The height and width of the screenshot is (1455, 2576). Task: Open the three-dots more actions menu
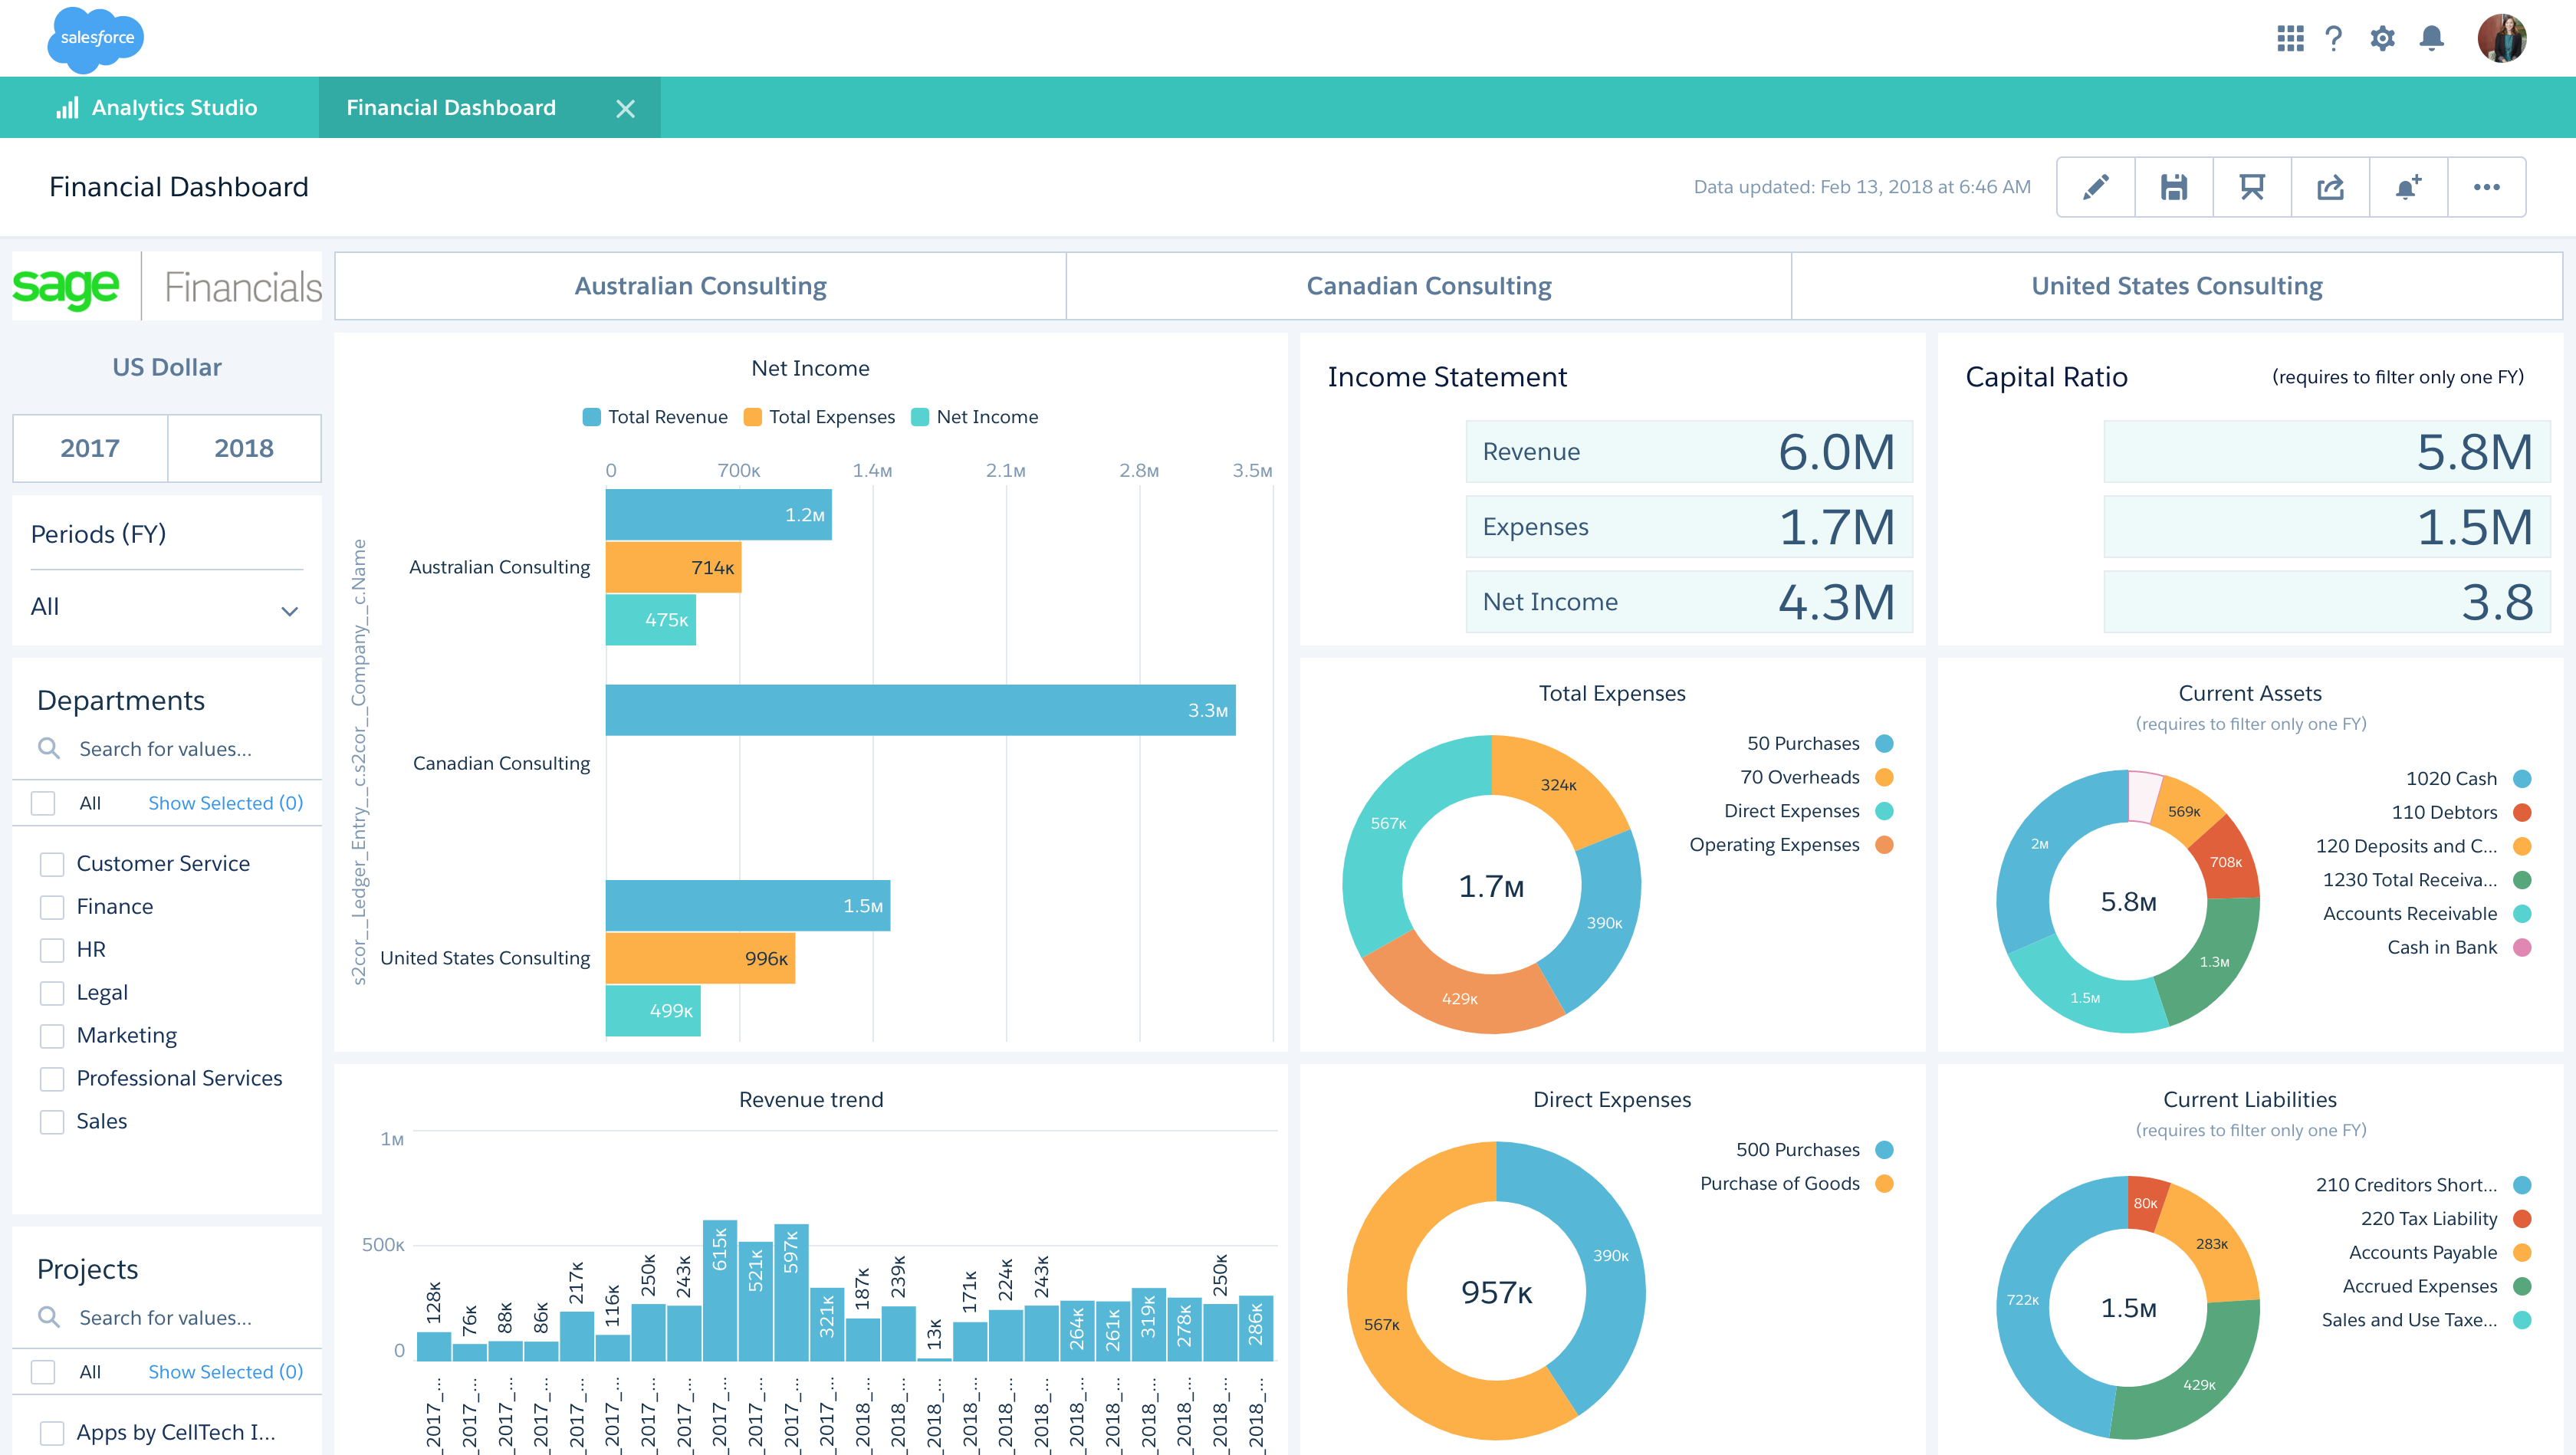click(x=2486, y=187)
